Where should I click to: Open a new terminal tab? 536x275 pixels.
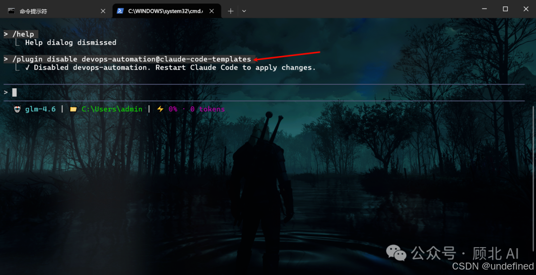(231, 11)
